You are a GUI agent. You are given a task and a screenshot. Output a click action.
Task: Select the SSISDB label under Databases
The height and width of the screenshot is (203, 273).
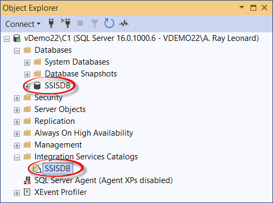click(58, 86)
